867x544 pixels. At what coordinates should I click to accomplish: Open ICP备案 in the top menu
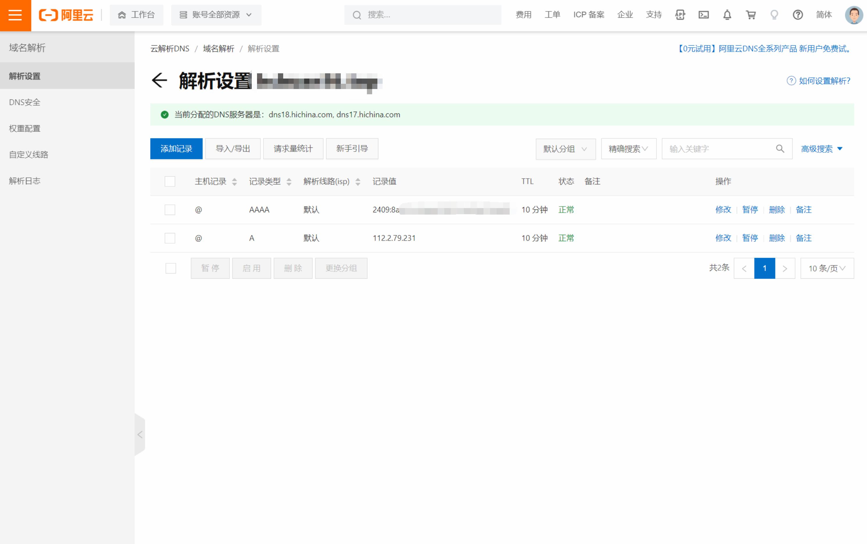(588, 15)
